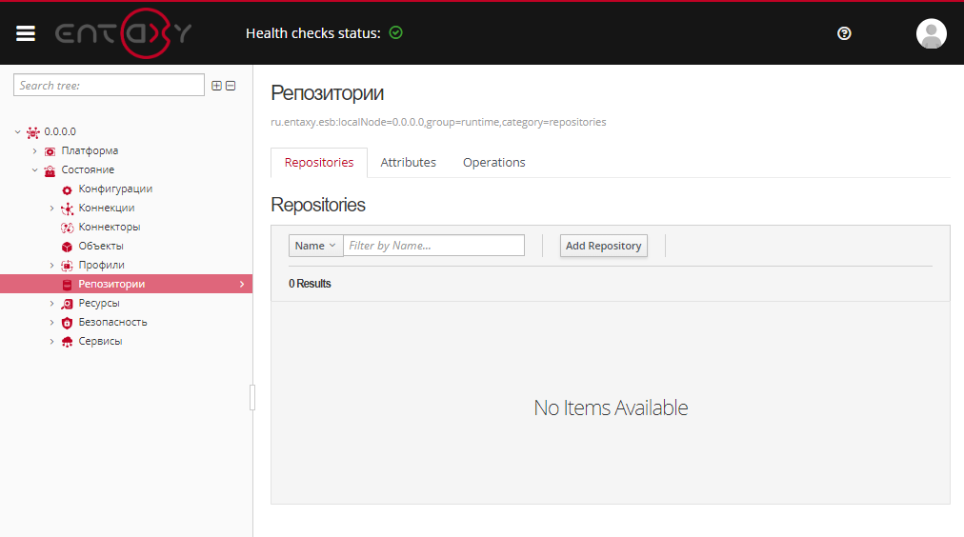
Task: Select Безопасность label in the tree
Action: 113,322
